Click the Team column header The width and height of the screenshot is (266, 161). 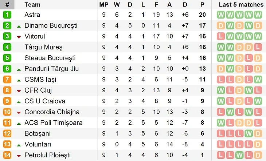click(32, 5)
